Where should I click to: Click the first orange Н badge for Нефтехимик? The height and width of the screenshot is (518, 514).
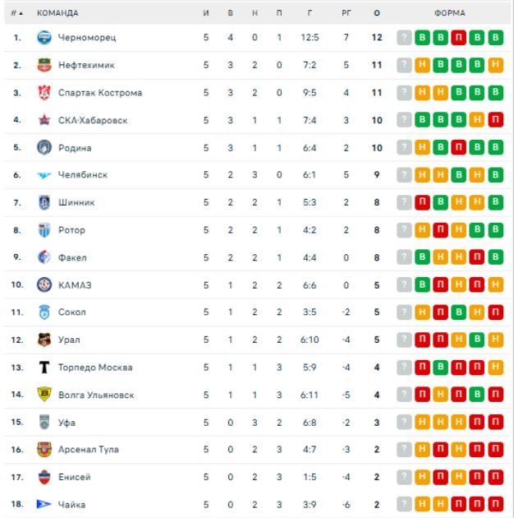tap(422, 65)
